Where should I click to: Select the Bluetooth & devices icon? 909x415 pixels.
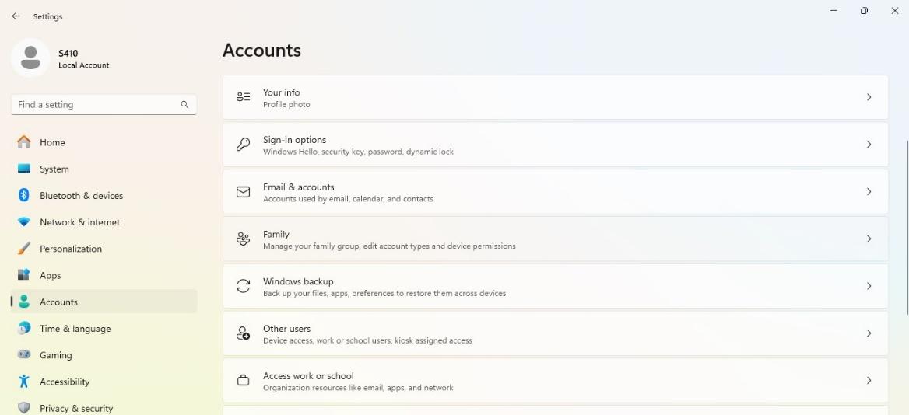pos(24,195)
